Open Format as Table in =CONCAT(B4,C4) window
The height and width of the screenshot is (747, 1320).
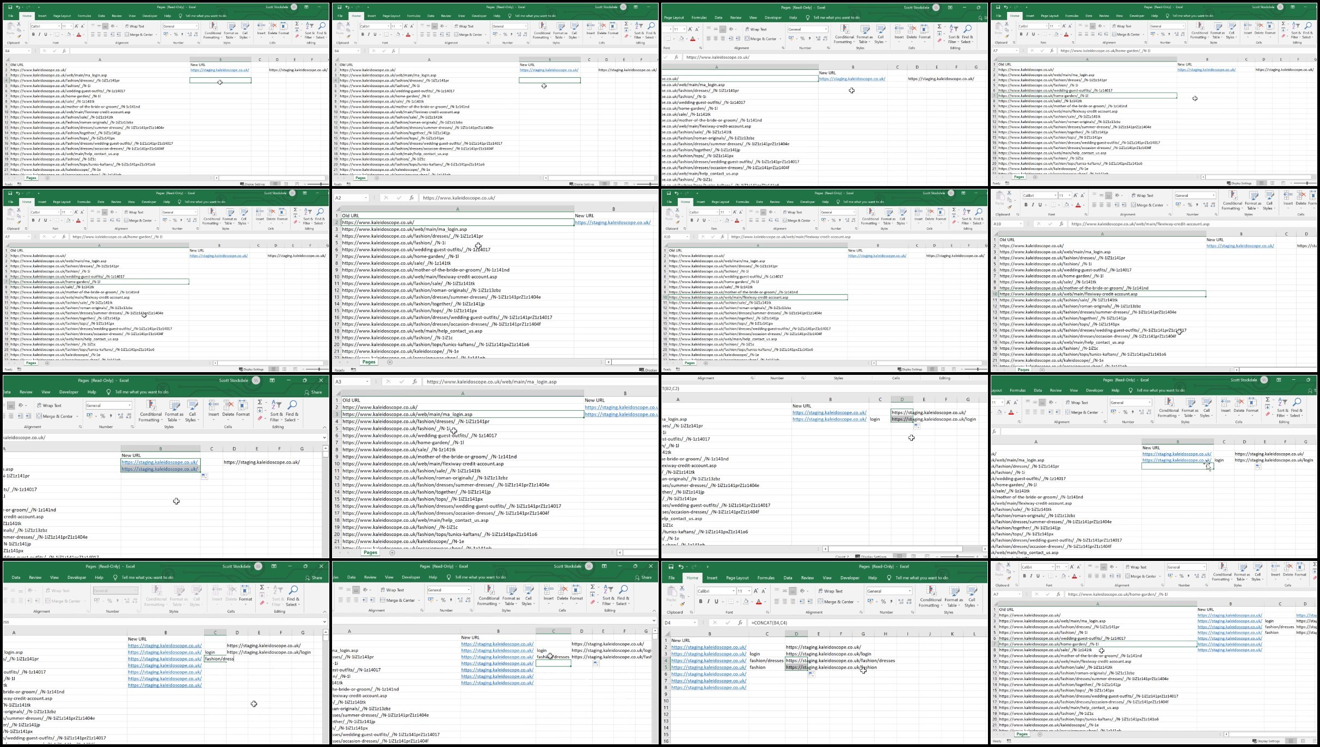coord(954,596)
